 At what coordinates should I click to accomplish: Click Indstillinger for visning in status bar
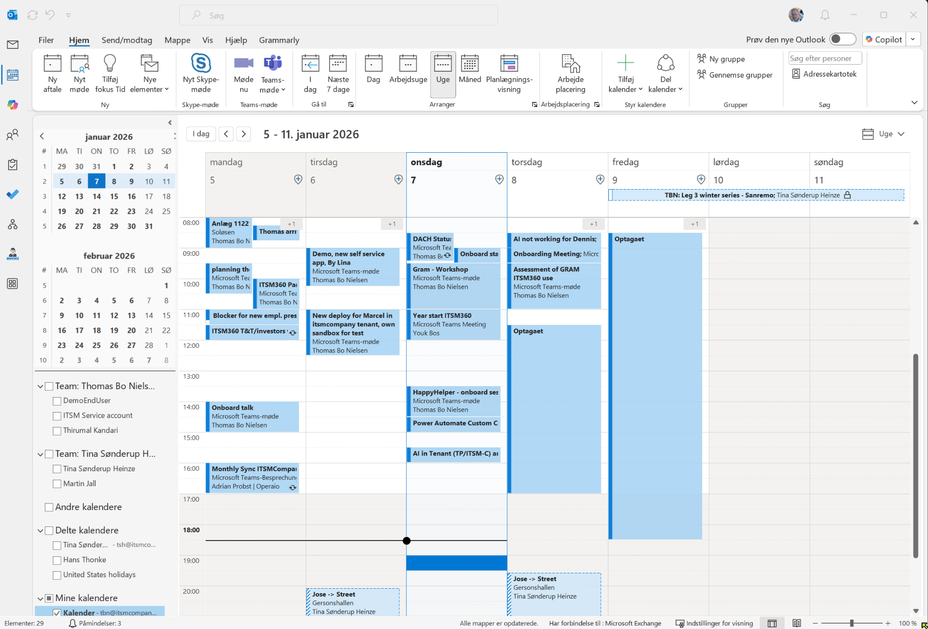[x=714, y=624]
